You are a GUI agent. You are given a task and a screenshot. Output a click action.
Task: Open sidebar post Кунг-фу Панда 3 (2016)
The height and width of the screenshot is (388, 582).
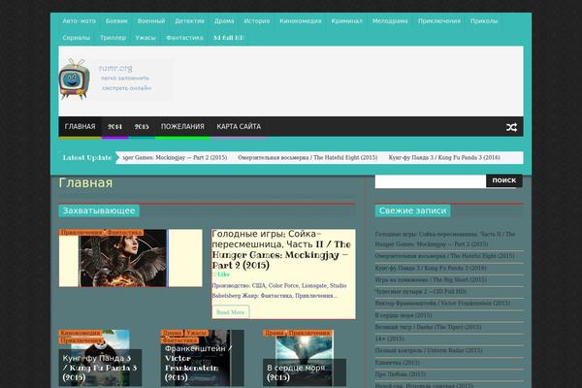click(431, 268)
